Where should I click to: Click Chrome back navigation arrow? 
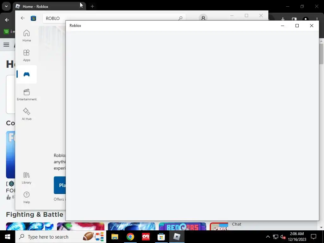click(x=7, y=20)
